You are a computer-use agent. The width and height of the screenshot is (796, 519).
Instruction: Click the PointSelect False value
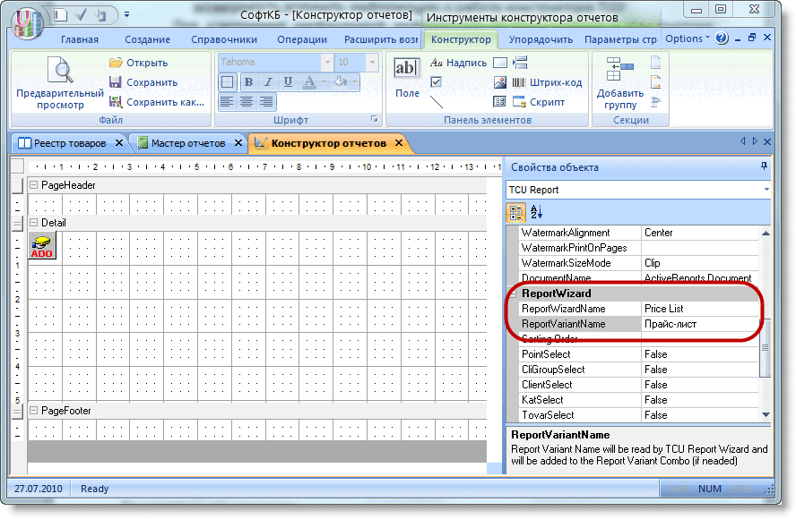(x=700, y=354)
